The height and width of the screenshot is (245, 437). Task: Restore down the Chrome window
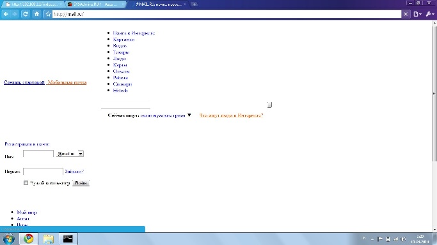[x=418, y=3]
